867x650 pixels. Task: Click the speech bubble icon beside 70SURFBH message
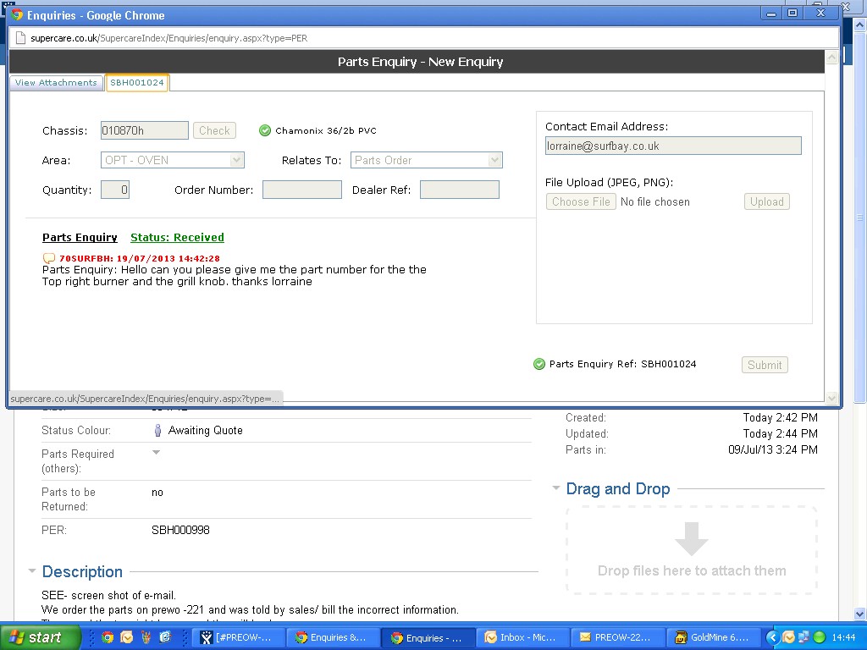[x=49, y=258]
